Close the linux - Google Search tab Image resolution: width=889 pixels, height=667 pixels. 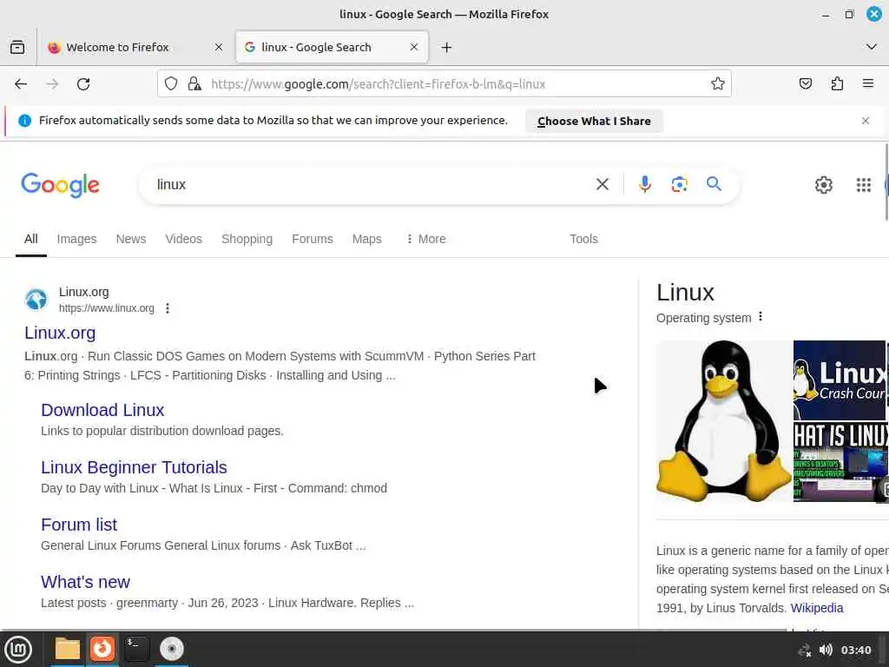[x=414, y=47]
